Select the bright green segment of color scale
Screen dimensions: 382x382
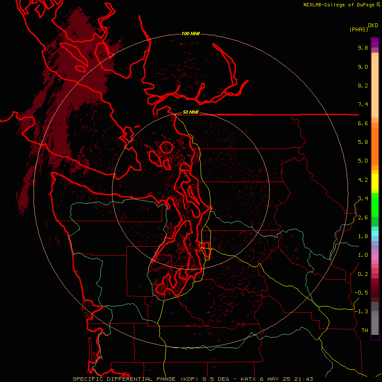pos(375,205)
